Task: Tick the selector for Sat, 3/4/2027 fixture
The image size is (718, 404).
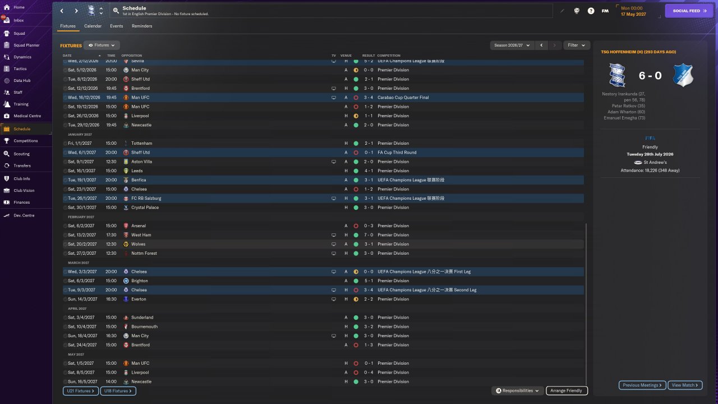Action: 65,318
